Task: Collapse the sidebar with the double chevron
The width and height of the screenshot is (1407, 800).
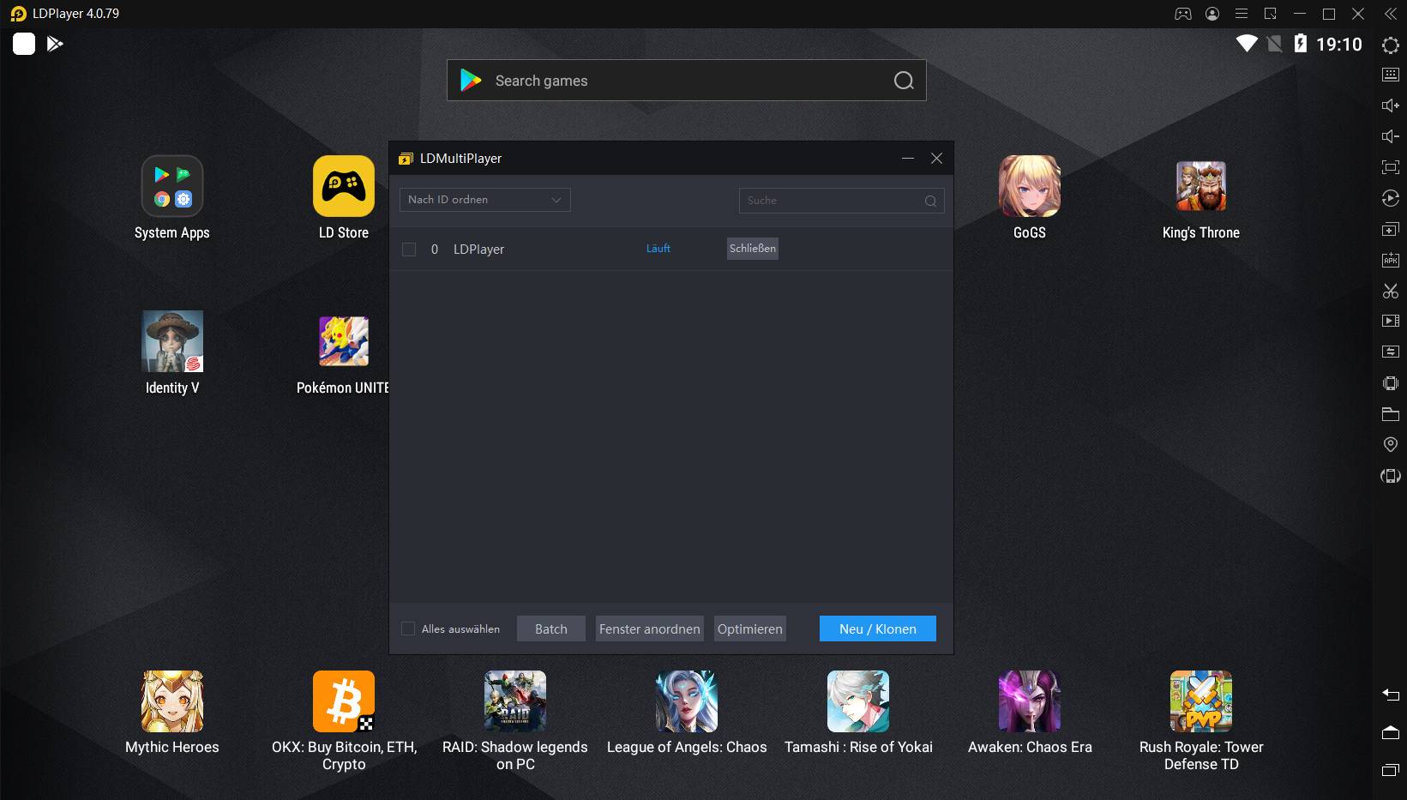Action: click(1391, 14)
